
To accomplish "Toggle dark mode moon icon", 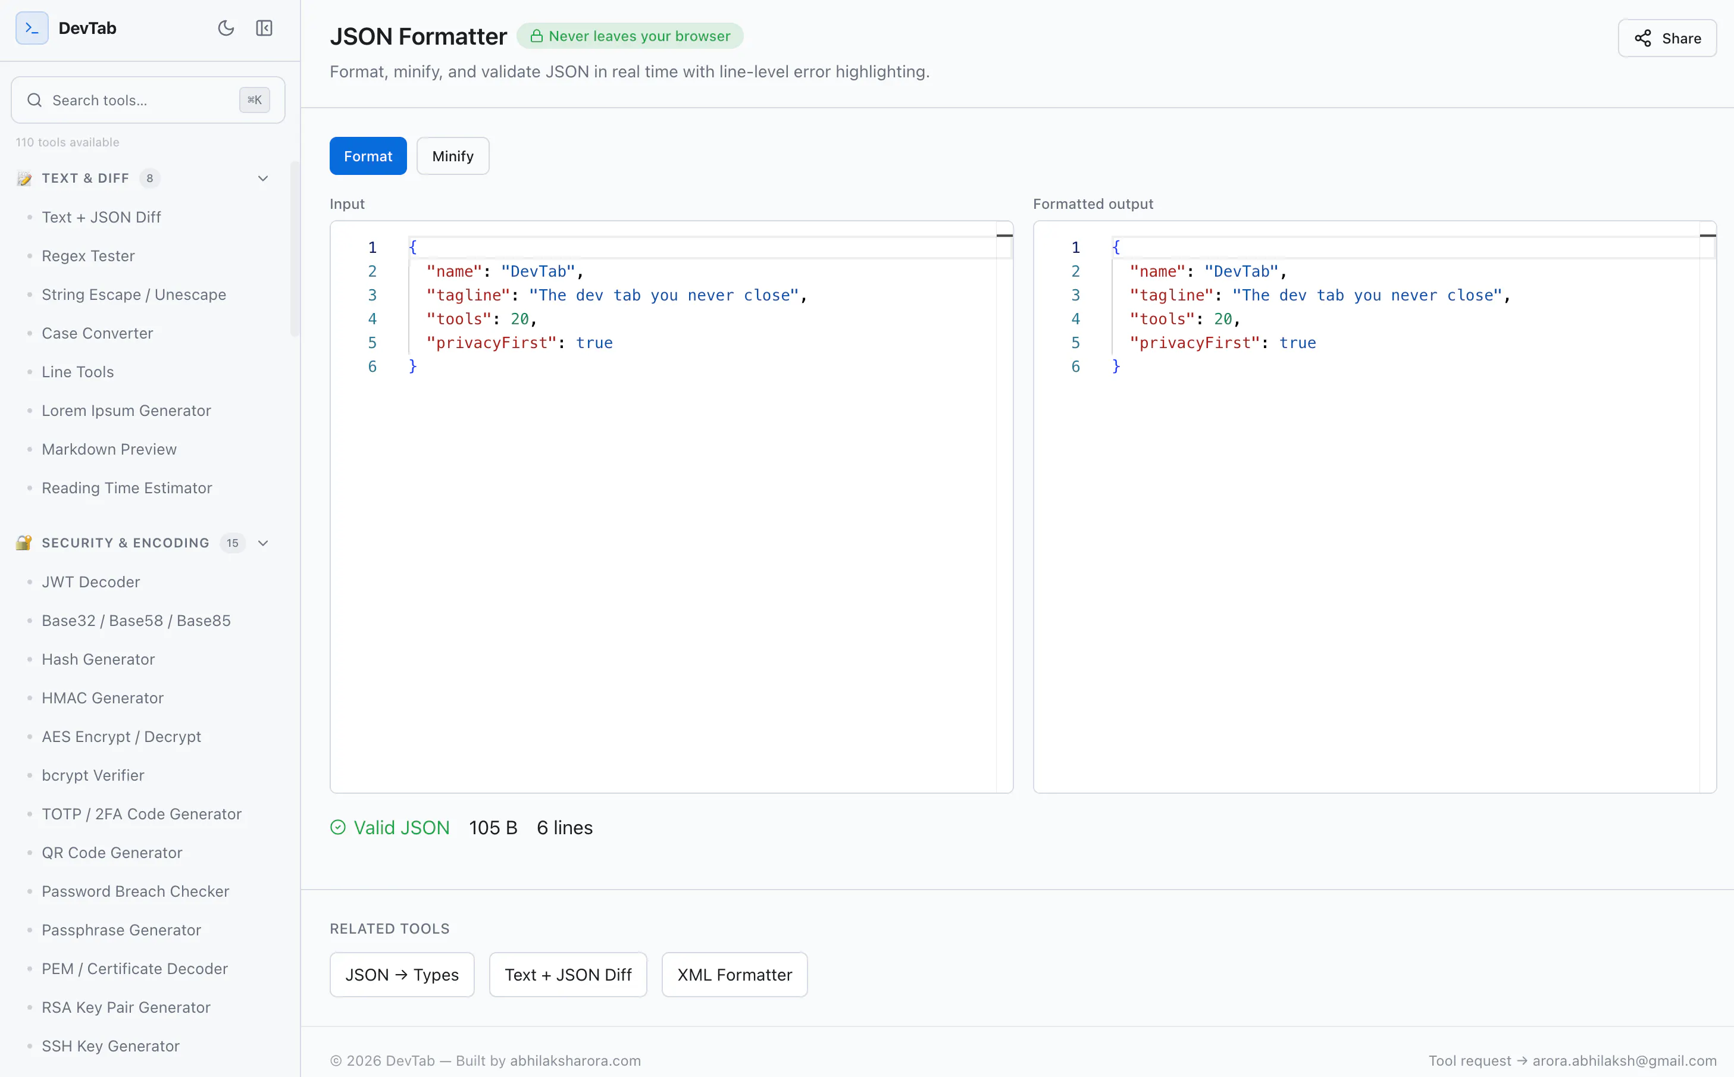I will click(226, 28).
